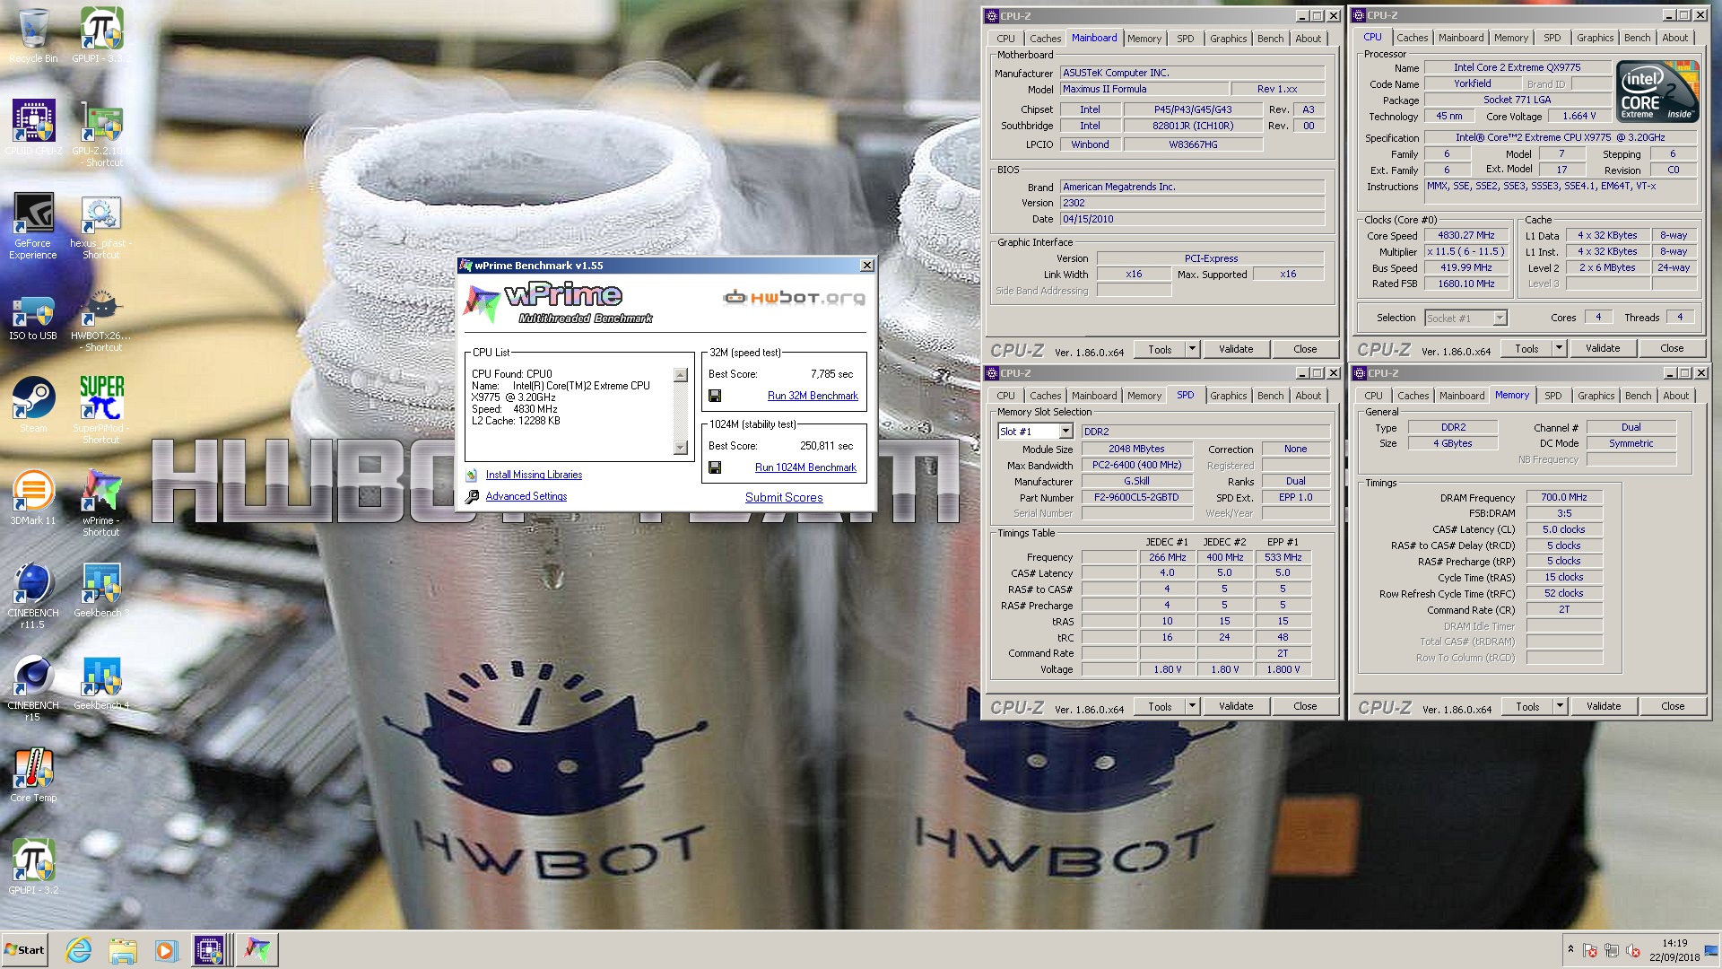Viewport: 1722px width, 969px height.
Task: Click Tools button in SPD window
Action: 1160,706
